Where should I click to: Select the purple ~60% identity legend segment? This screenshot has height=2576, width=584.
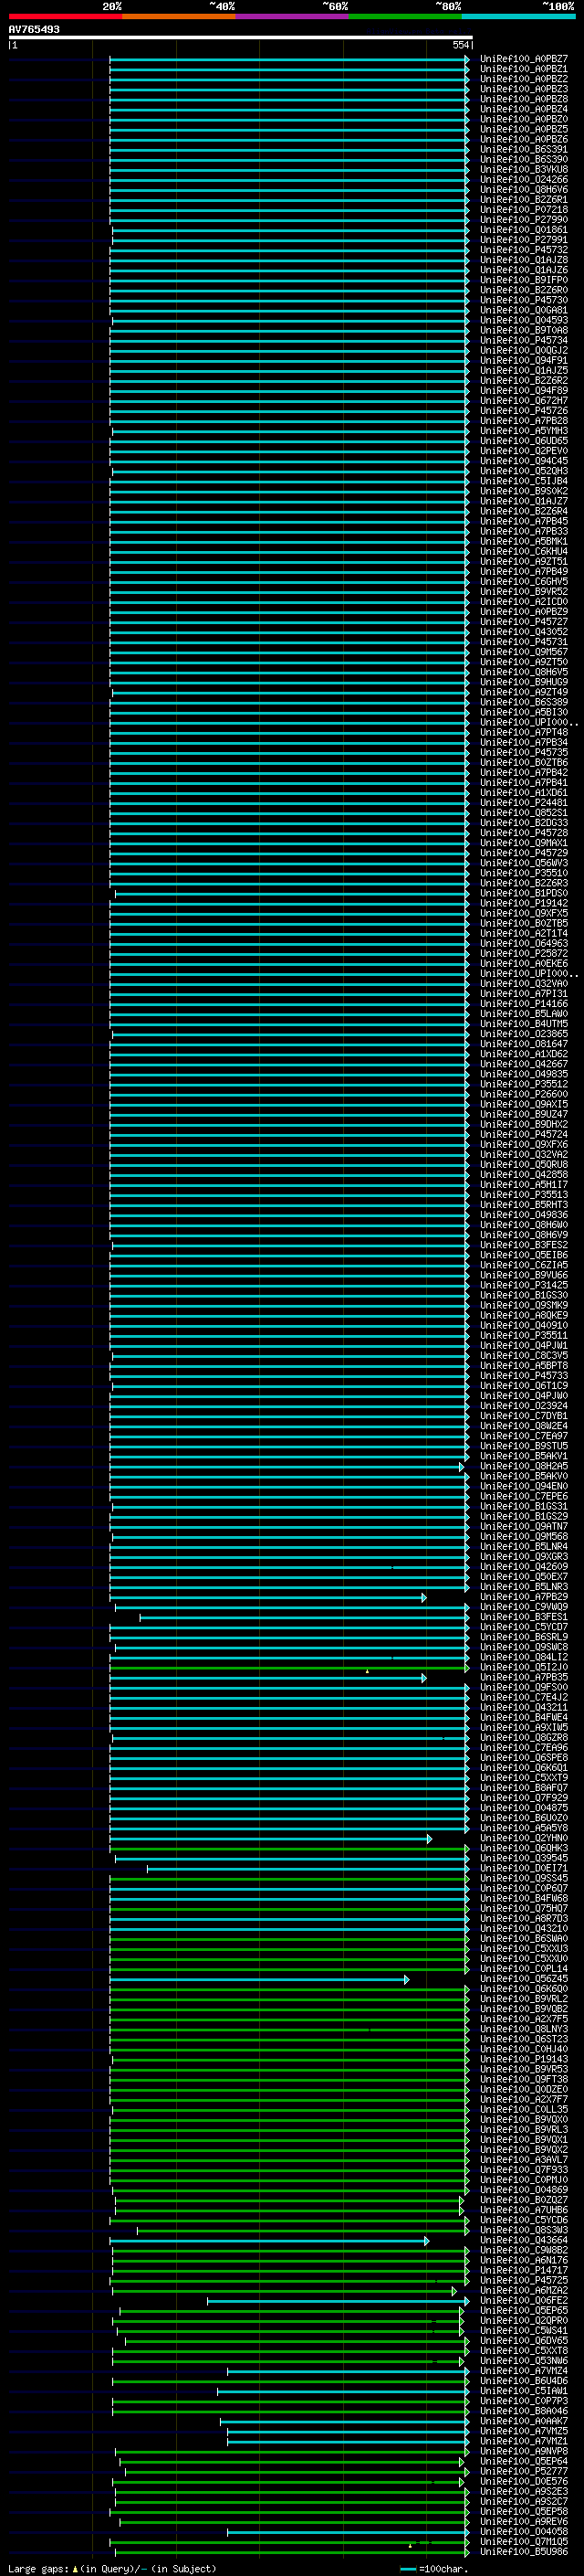[291, 16]
